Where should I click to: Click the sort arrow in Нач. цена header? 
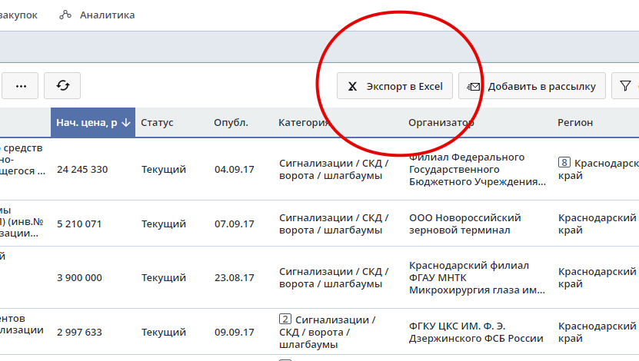[x=126, y=123]
